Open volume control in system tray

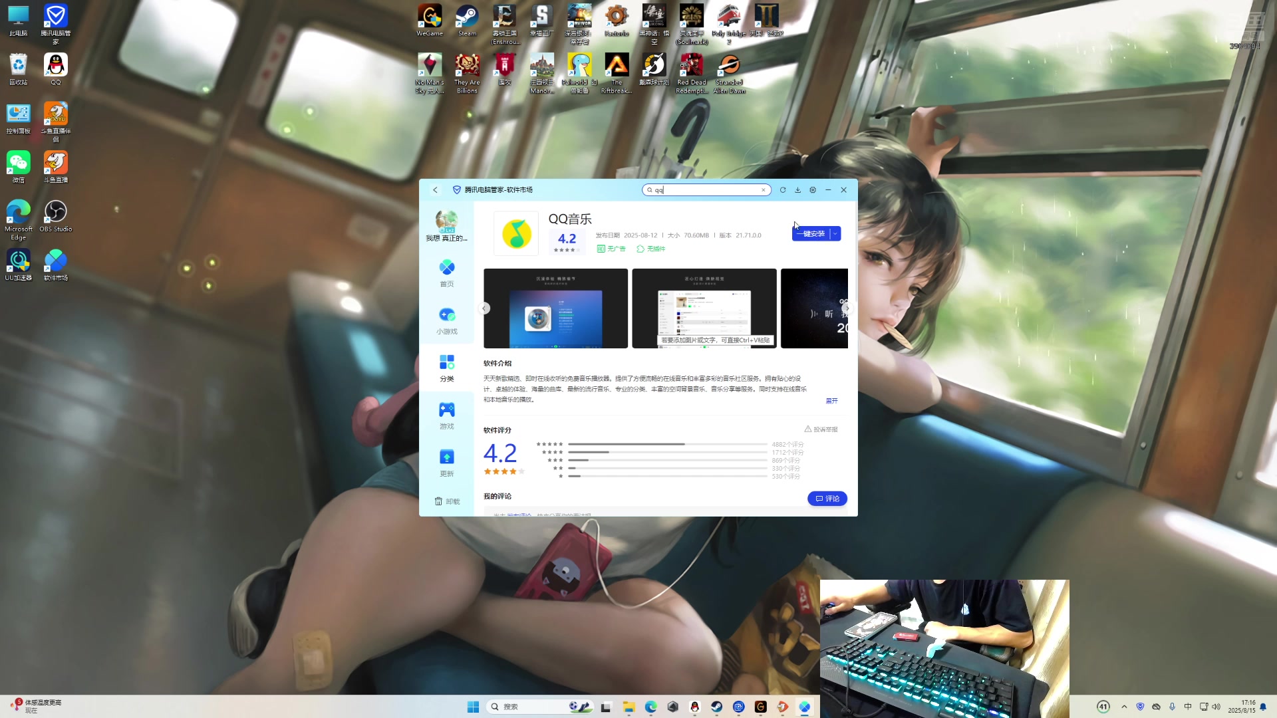(1216, 707)
